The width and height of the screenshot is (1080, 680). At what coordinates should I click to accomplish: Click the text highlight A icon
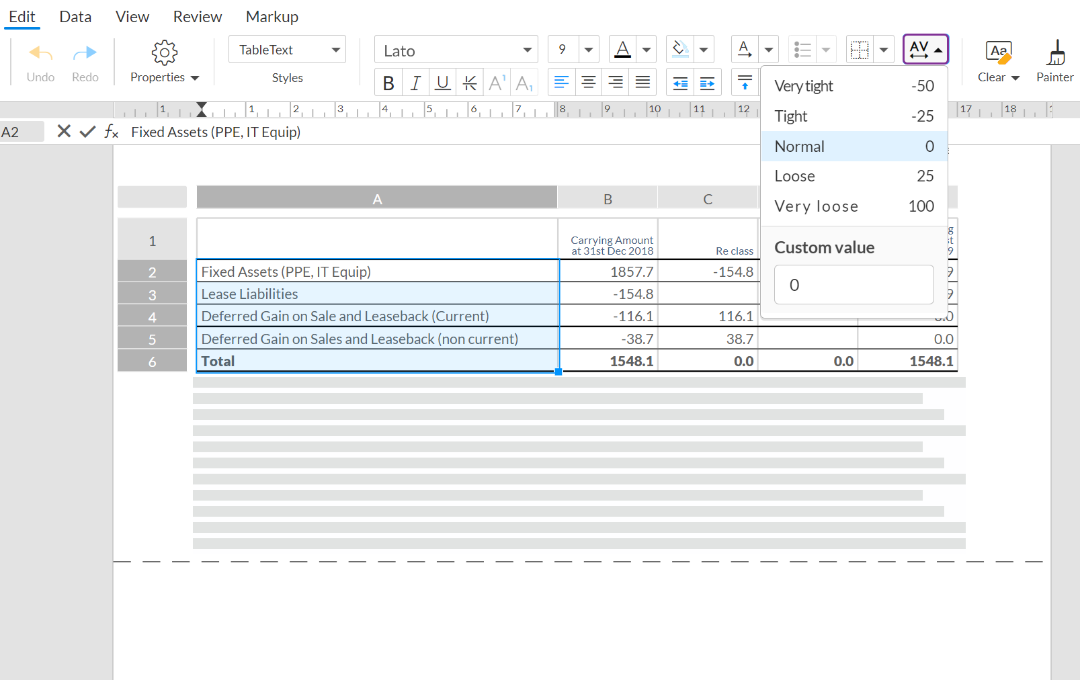pos(745,49)
